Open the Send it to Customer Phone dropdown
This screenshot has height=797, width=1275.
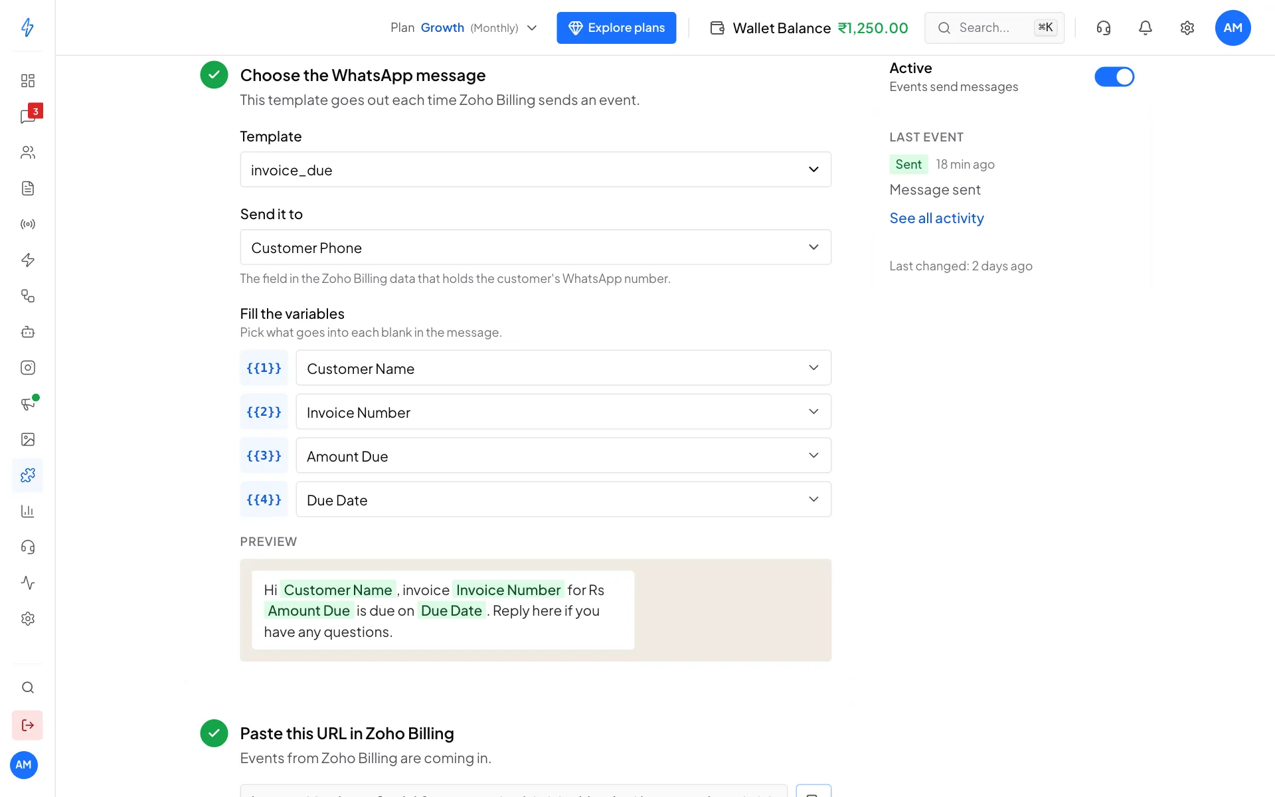point(535,247)
